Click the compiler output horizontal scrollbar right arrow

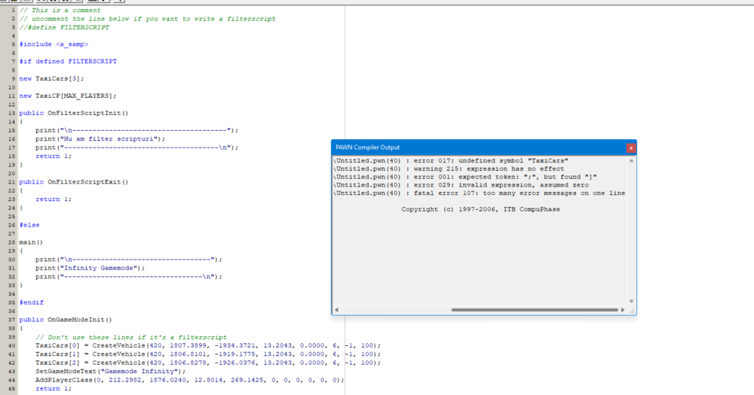[x=624, y=310]
